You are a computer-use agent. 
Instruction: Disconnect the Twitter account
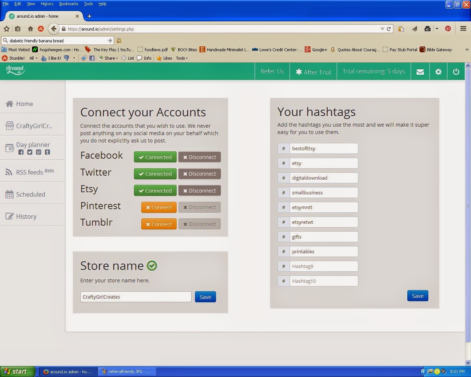click(199, 174)
